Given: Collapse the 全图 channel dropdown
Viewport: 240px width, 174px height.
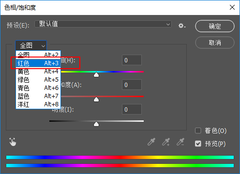Looking at the screenshot, I should click(x=31, y=45).
